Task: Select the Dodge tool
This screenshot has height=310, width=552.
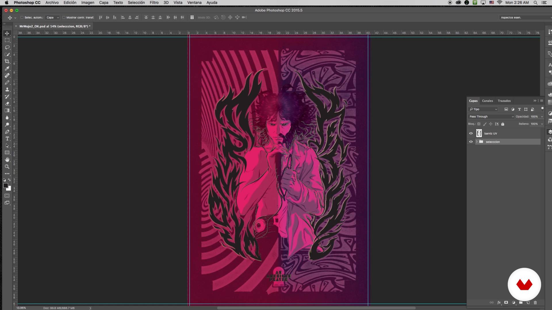Action: point(7,125)
